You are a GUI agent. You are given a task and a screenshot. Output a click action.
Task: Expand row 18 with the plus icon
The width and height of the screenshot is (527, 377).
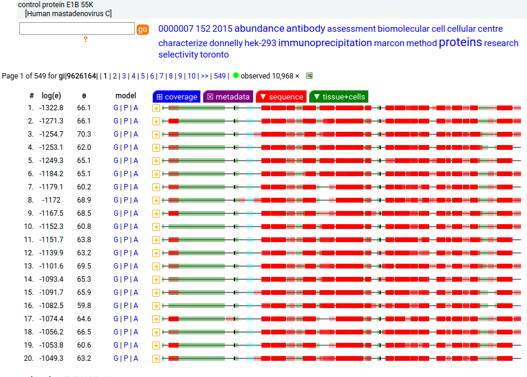pyautogui.click(x=156, y=332)
